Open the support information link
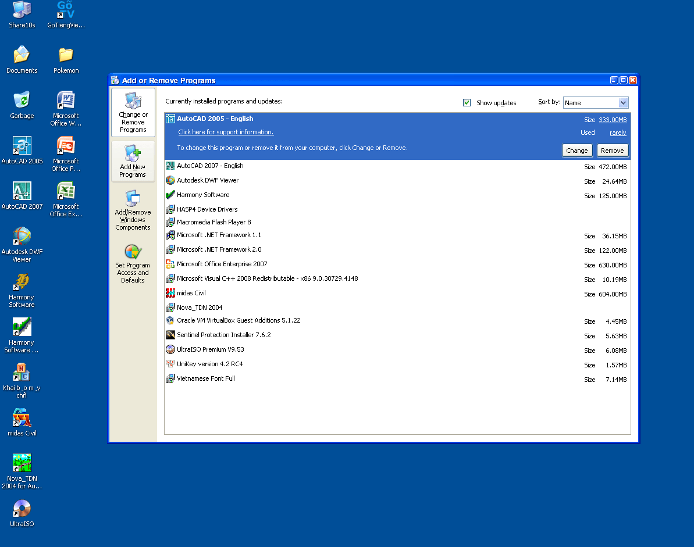Image resolution: width=694 pixels, height=547 pixels. click(226, 133)
